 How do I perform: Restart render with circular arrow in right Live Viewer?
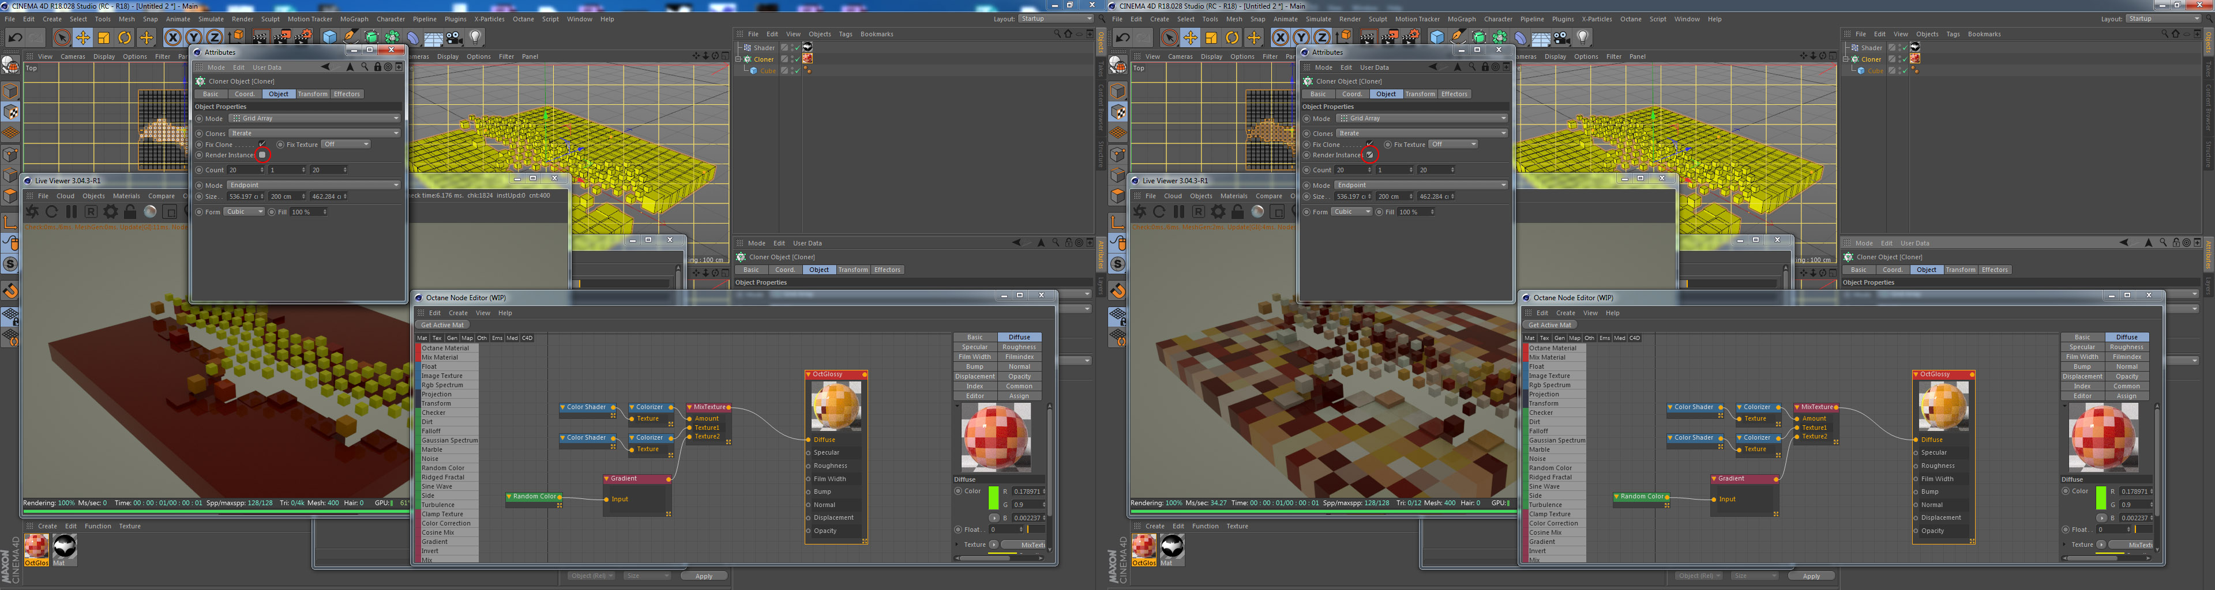point(1159,211)
